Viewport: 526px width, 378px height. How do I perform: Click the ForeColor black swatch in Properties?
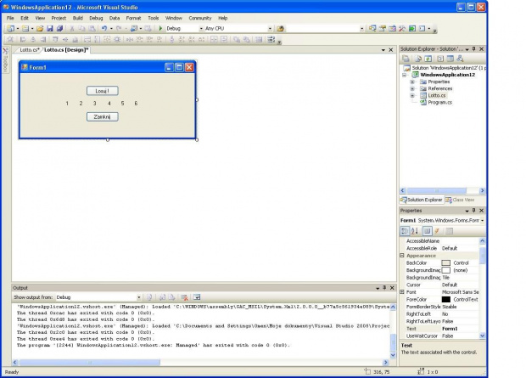click(445, 299)
